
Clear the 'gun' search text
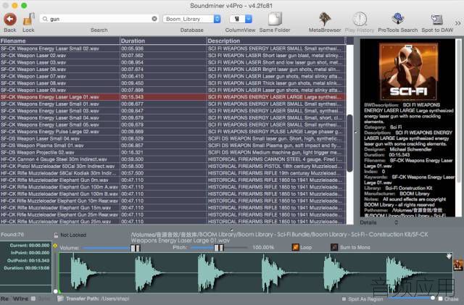pos(154,19)
